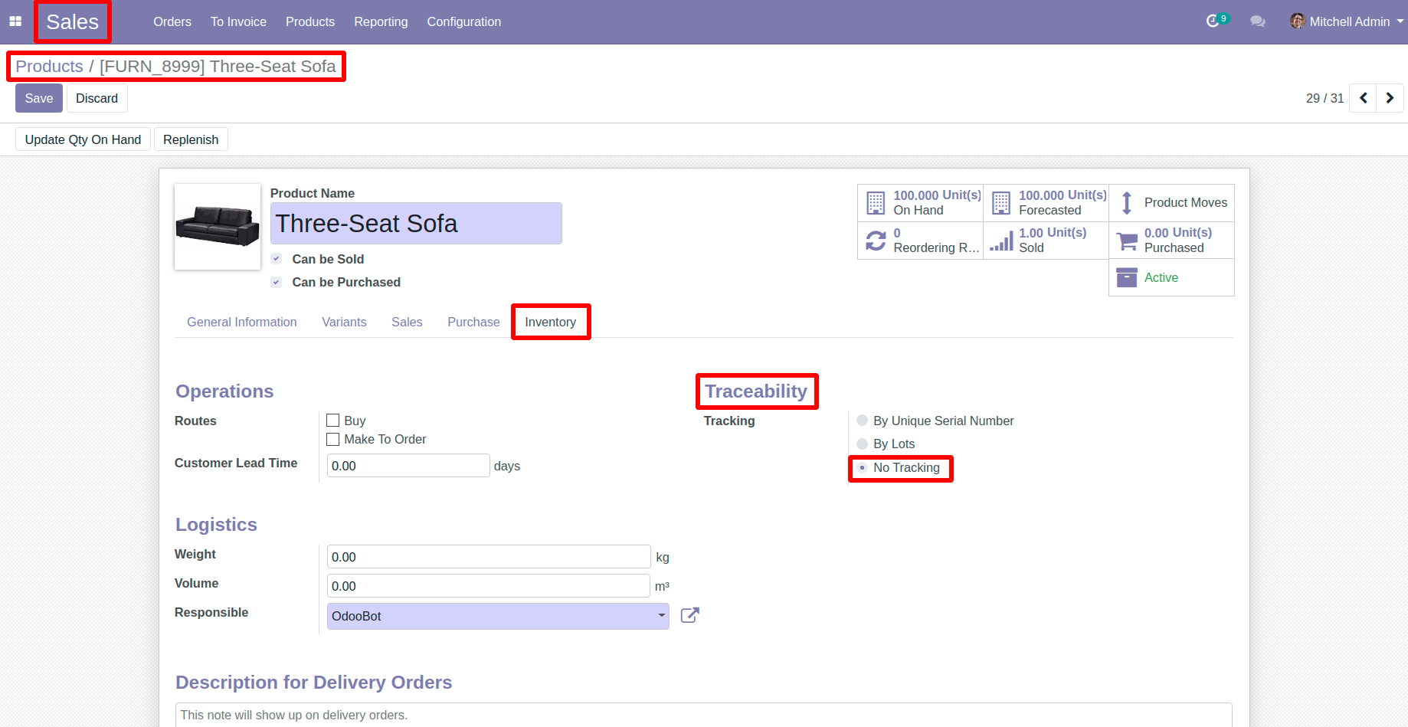Open the Orders menu
This screenshot has height=727, width=1408.
tap(172, 21)
